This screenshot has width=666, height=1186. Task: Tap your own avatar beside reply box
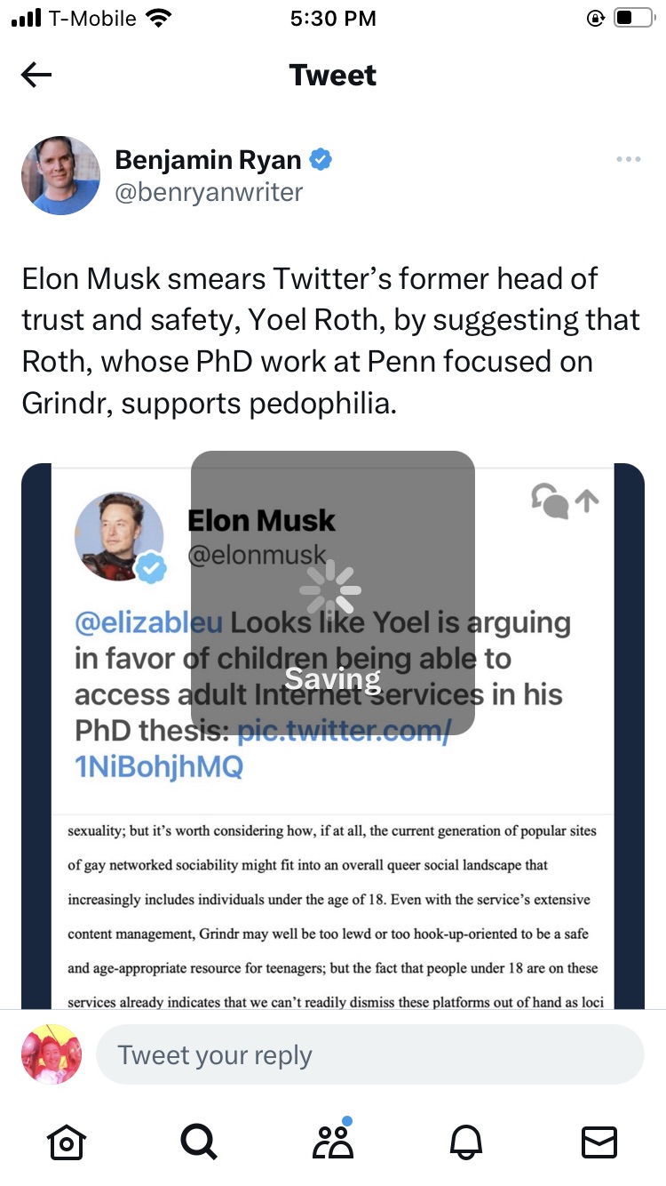pyautogui.click(x=52, y=1054)
